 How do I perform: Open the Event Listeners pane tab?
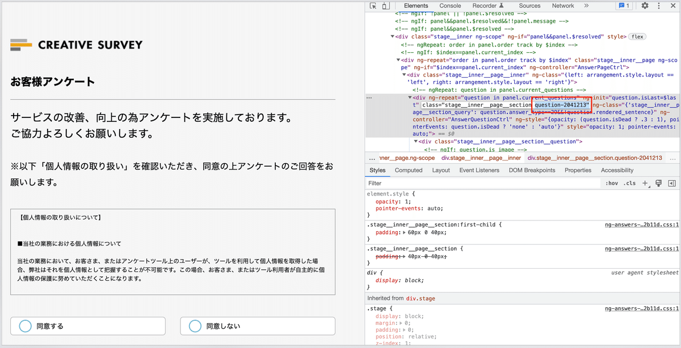(x=480, y=170)
